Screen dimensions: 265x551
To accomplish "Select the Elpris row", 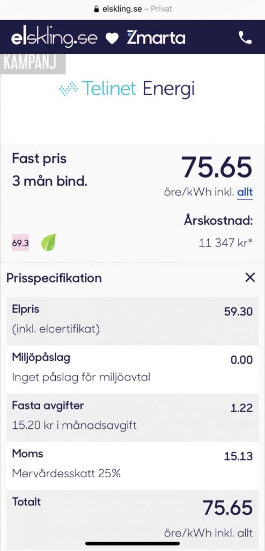I will pyautogui.click(x=132, y=321).
